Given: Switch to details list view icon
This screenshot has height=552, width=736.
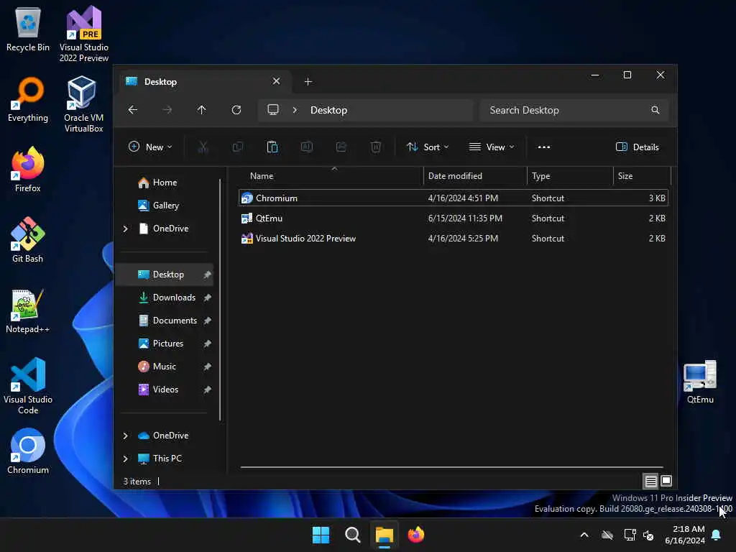Looking at the screenshot, I should [x=650, y=481].
